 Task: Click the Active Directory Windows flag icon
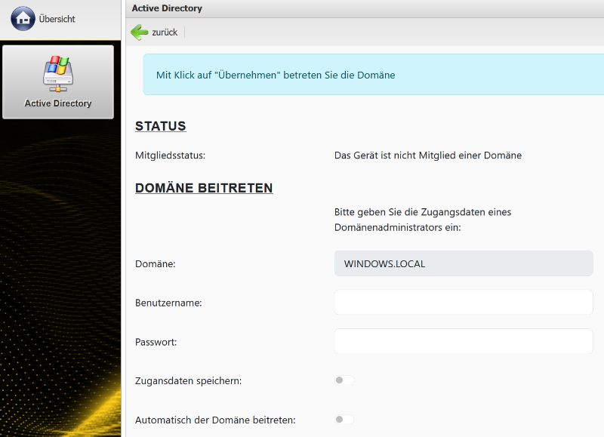[57, 74]
